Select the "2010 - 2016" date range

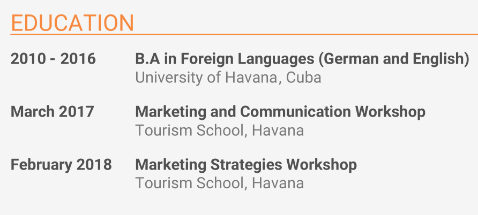click(53, 59)
